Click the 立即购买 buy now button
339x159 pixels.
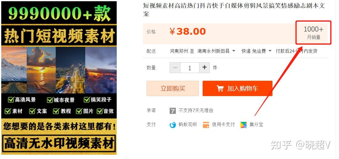click(x=173, y=88)
